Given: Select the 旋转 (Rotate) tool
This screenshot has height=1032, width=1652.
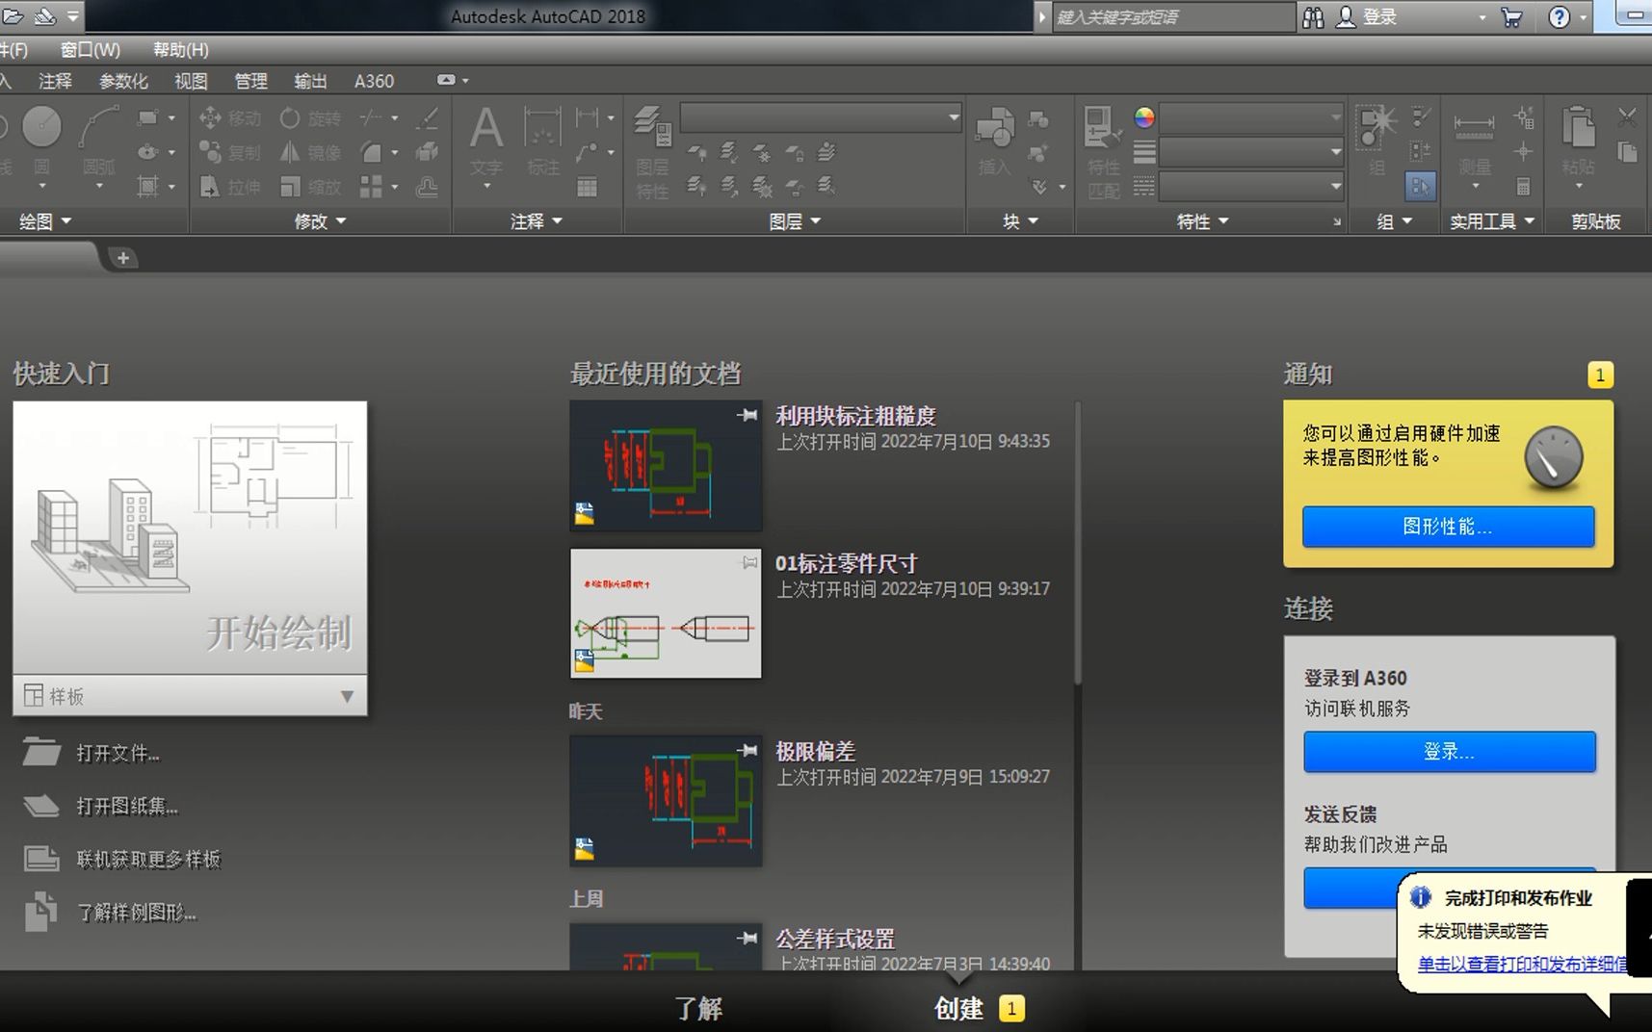Looking at the screenshot, I should (310, 117).
